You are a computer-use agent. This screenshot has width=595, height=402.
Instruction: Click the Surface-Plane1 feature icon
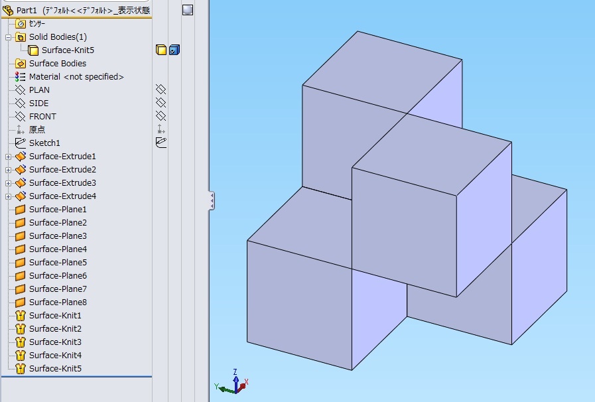tap(20, 210)
